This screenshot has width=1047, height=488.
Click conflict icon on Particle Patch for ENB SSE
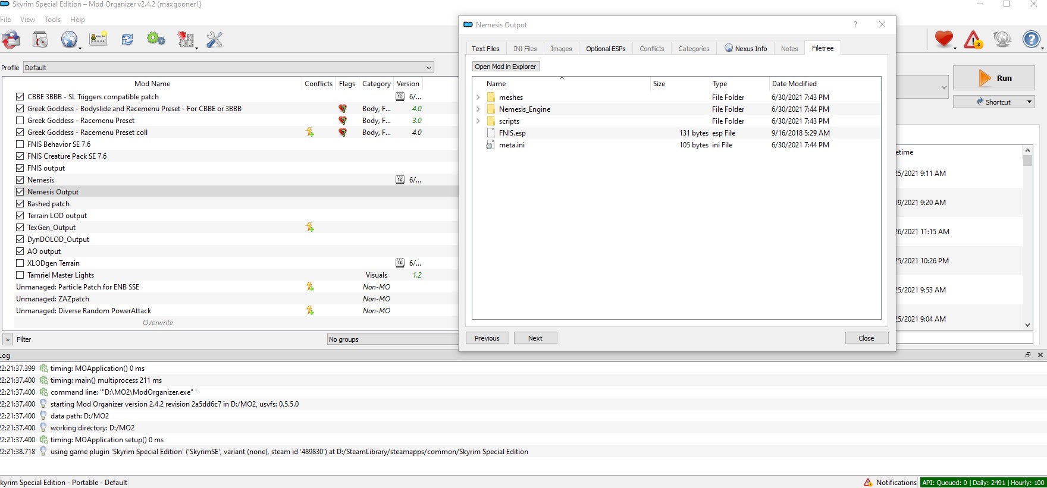tap(310, 287)
